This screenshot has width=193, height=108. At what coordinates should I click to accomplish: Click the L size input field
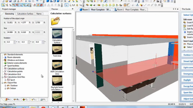10,32
